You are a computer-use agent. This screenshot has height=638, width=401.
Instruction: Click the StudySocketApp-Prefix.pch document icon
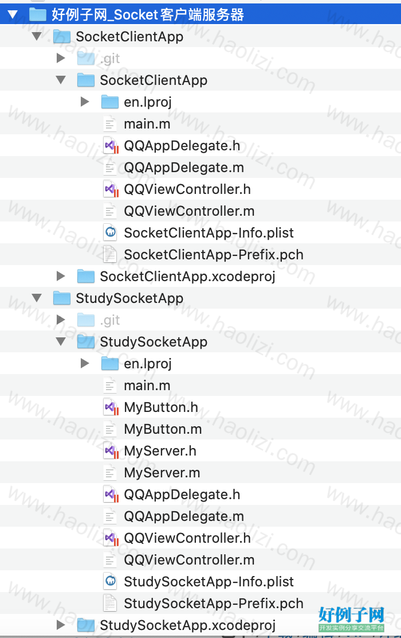click(110, 604)
